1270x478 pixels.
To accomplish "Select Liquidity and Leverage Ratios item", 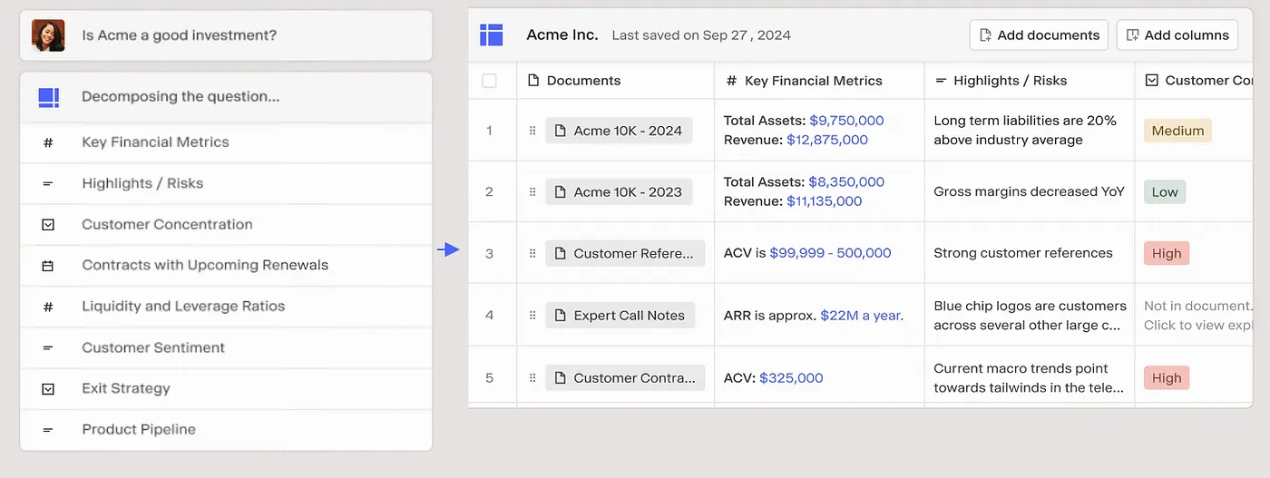I will [226, 307].
